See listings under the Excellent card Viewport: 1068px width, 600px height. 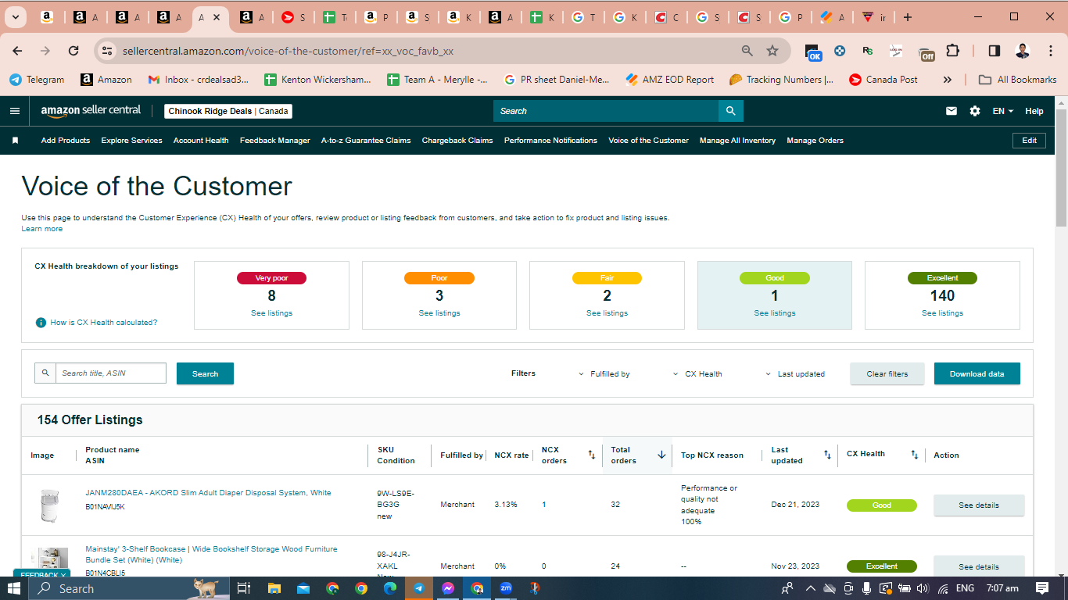click(x=943, y=313)
